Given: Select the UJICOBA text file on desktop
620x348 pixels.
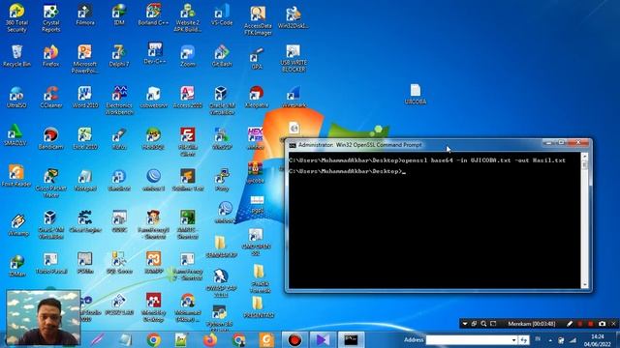Looking at the screenshot, I should point(416,94).
